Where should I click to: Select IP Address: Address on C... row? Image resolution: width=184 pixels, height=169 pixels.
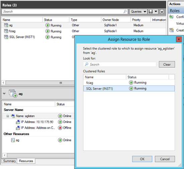pos(38,128)
